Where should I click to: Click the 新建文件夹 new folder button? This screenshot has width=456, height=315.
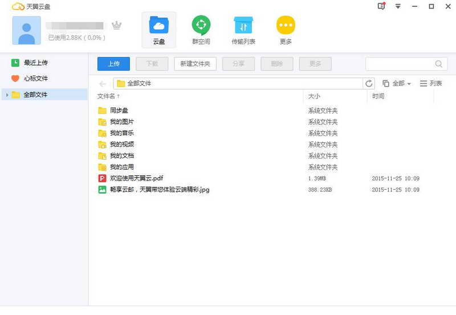[195, 64]
